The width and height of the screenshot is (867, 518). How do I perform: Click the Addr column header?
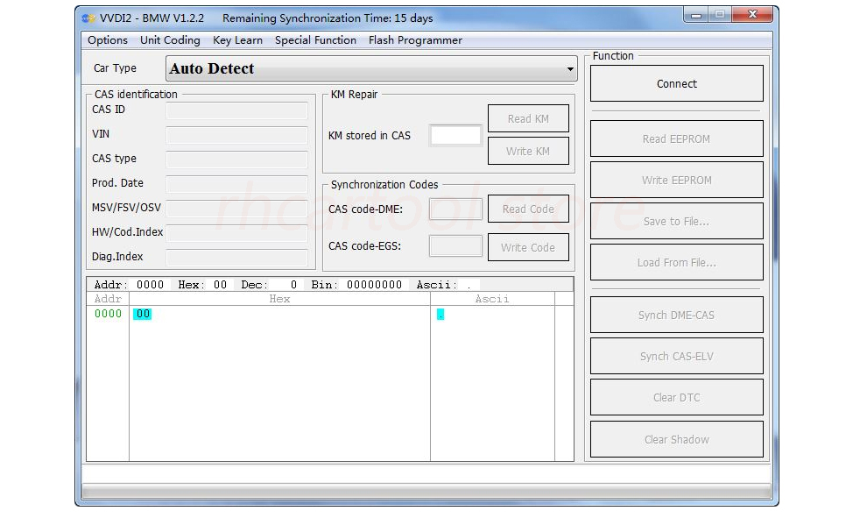click(x=108, y=299)
